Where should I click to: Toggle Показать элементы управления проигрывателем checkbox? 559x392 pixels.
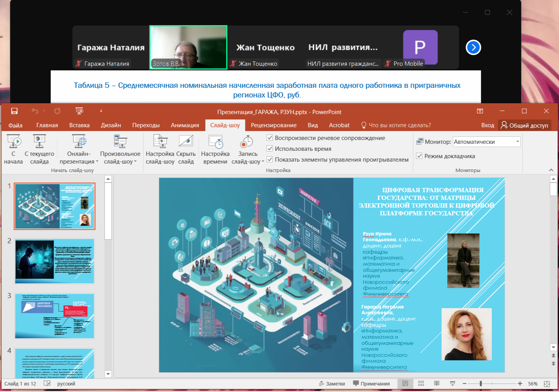click(270, 159)
